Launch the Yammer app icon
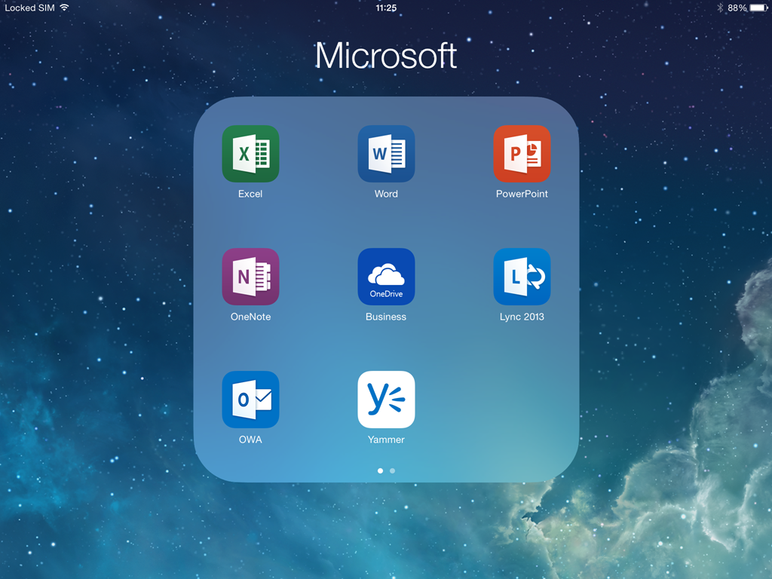The height and width of the screenshot is (579, 772). [x=386, y=400]
